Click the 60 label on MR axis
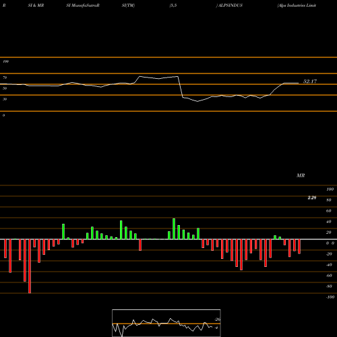337x337 pixels. (x=329, y=211)
